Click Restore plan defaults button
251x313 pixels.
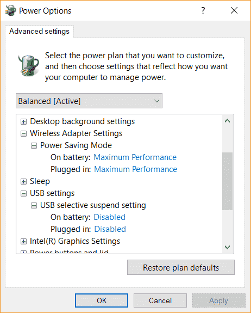pyautogui.click(x=181, y=267)
